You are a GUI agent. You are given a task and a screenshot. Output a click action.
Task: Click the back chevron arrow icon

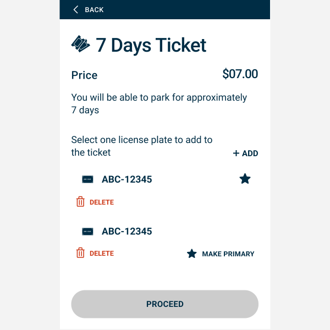point(76,9)
